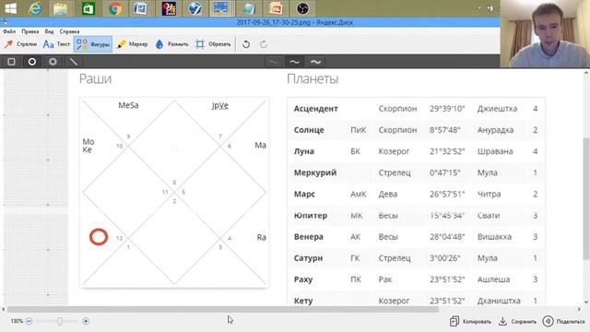The width and height of the screenshot is (590, 332).
Task: Click the vertical scrollbar down arrow
Action: click(x=586, y=302)
